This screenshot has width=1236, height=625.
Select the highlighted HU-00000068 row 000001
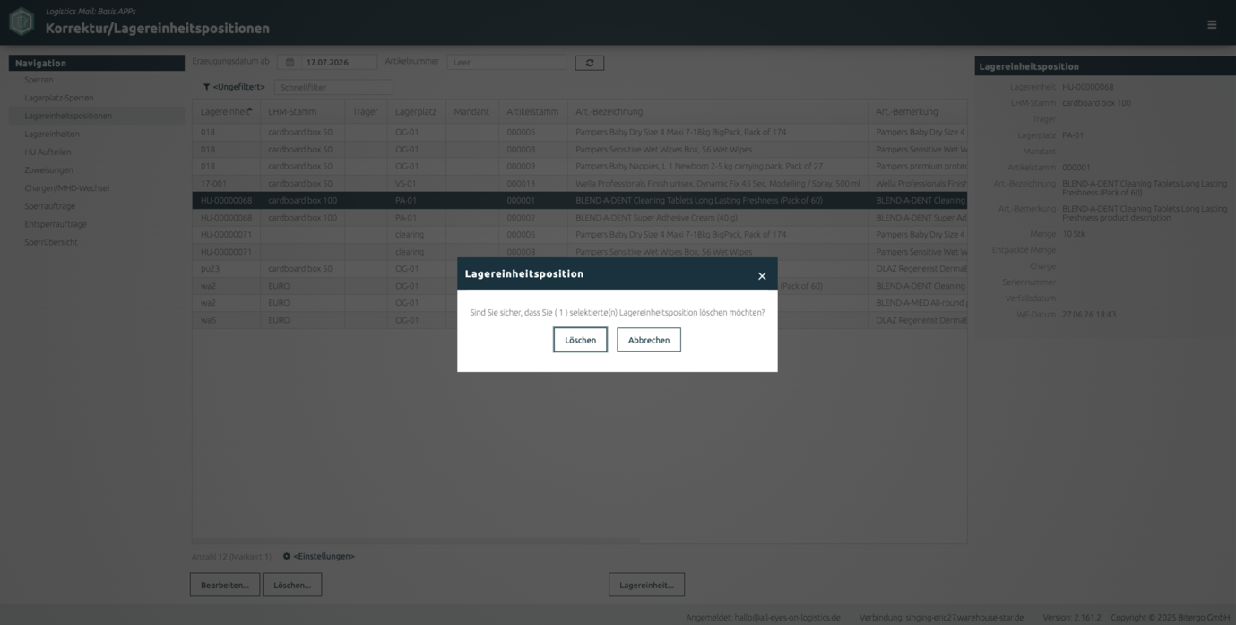[579, 200]
